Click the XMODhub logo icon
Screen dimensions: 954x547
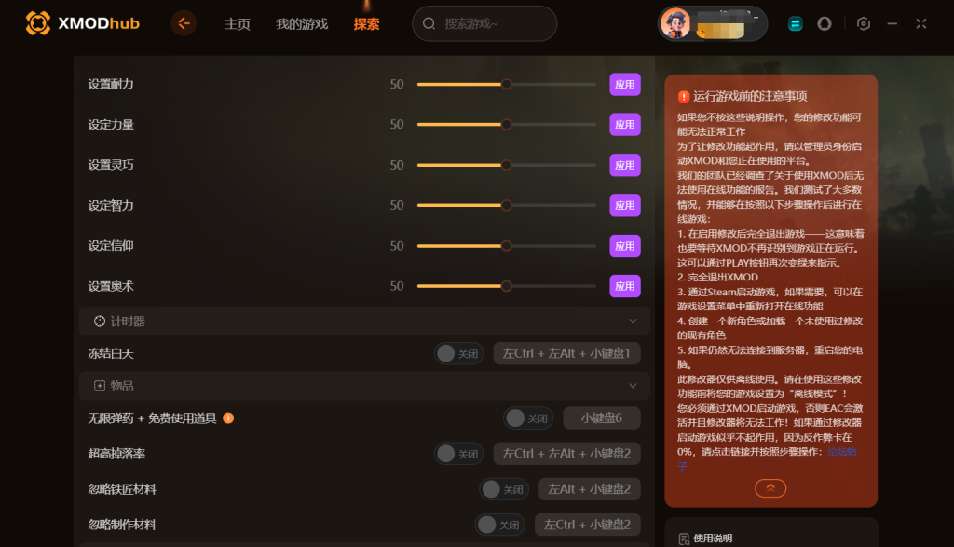pyautogui.click(x=37, y=23)
